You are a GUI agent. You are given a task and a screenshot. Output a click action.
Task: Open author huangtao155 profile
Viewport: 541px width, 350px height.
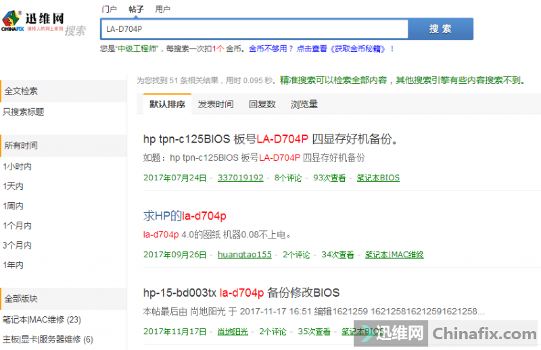(x=245, y=255)
